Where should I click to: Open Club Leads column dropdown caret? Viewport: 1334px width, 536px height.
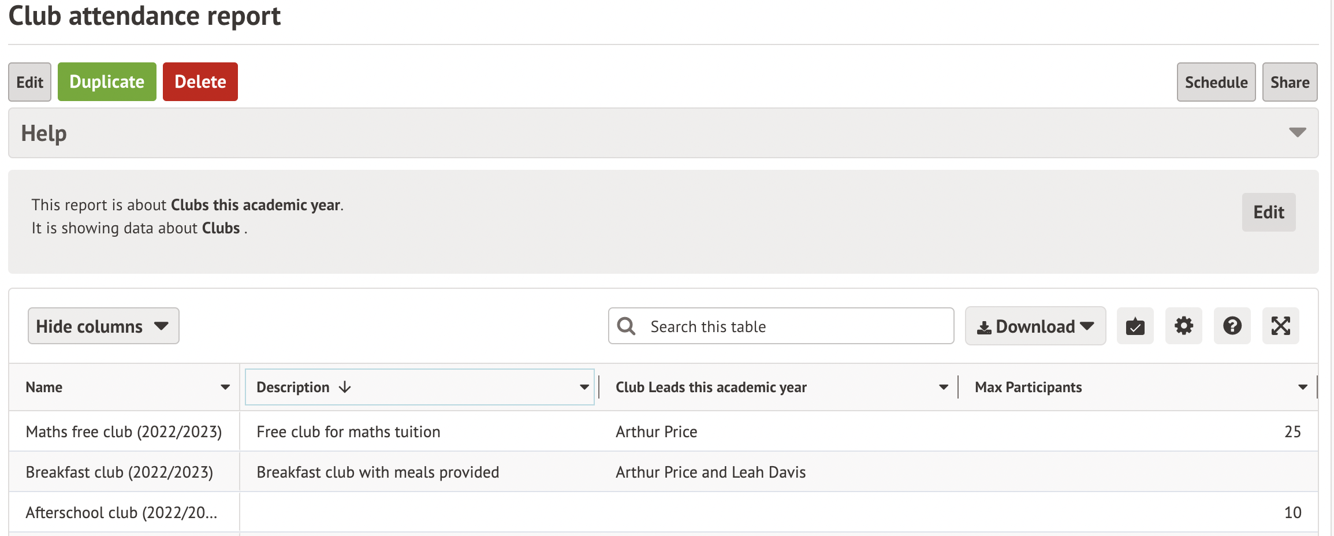[x=943, y=387]
